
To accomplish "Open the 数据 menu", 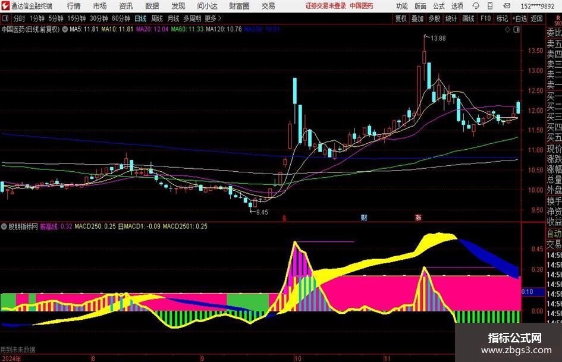I will click(152, 6).
